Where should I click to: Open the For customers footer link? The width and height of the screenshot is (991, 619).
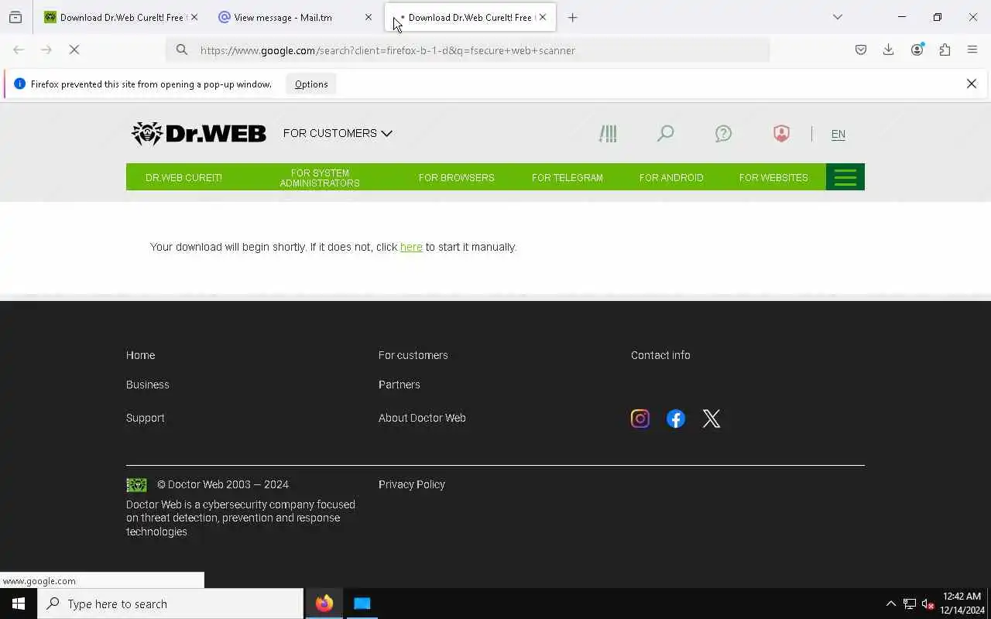[413, 355]
